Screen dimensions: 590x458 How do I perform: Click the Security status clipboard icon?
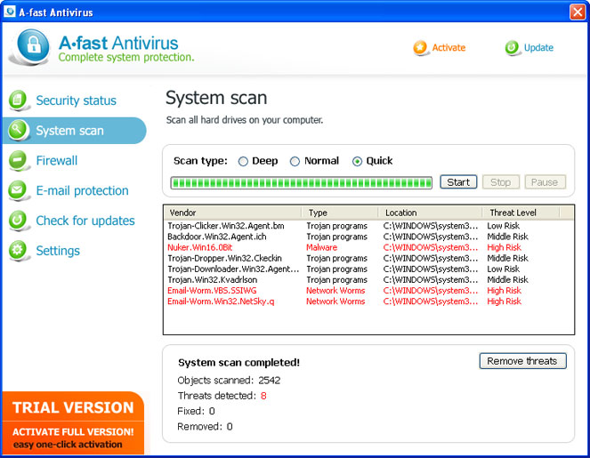18,100
